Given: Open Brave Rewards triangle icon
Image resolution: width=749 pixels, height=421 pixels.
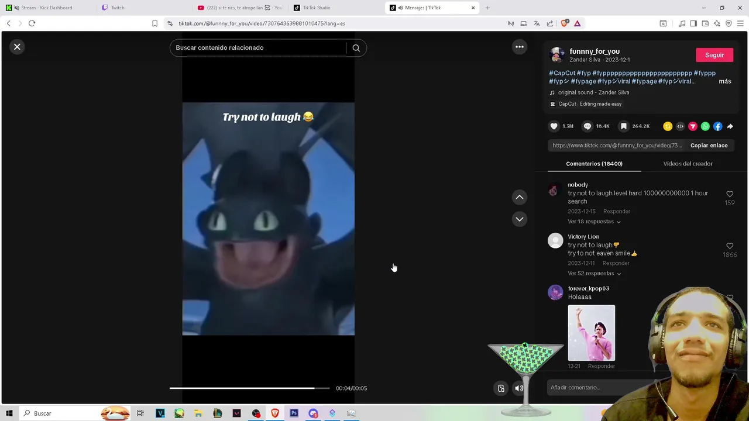Looking at the screenshot, I should click(577, 23).
